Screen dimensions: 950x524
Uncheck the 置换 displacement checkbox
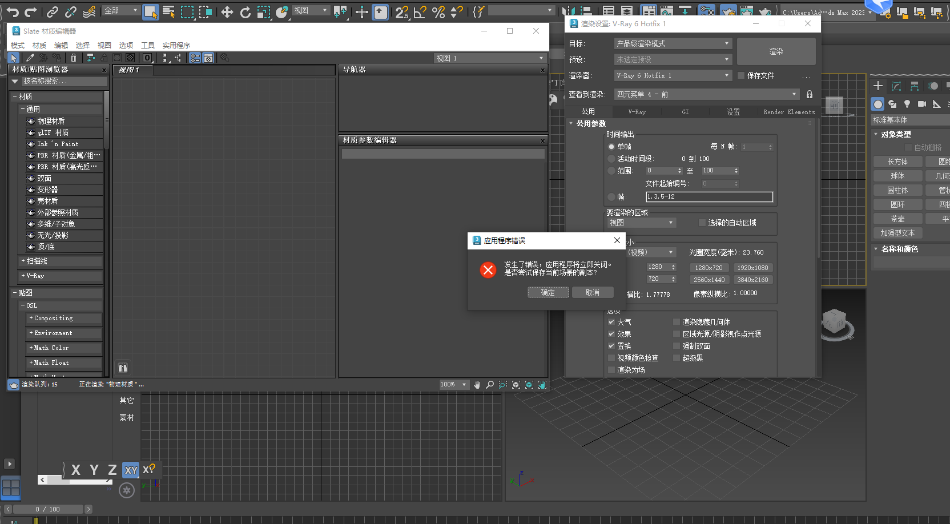tap(611, 346)
